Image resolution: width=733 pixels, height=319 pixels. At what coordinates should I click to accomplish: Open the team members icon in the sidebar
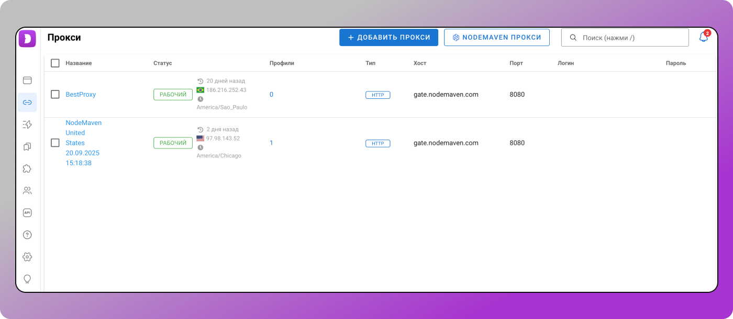(27, 190)
